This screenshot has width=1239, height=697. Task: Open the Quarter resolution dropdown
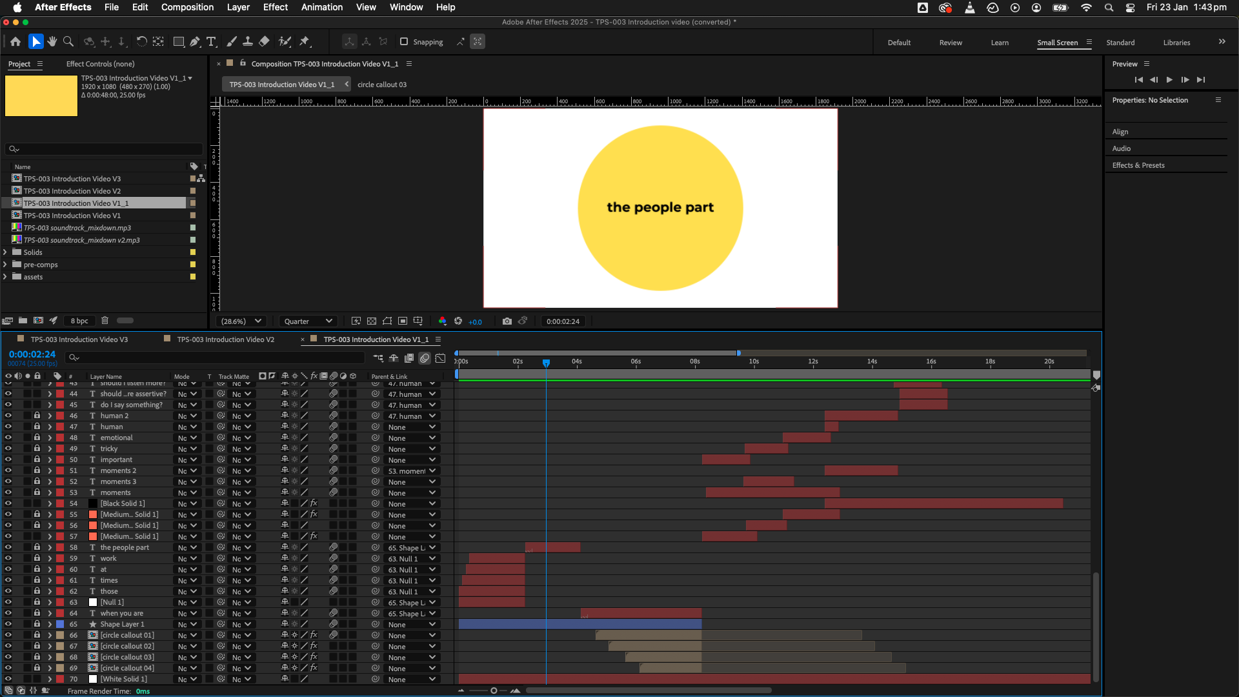point(308,321)
